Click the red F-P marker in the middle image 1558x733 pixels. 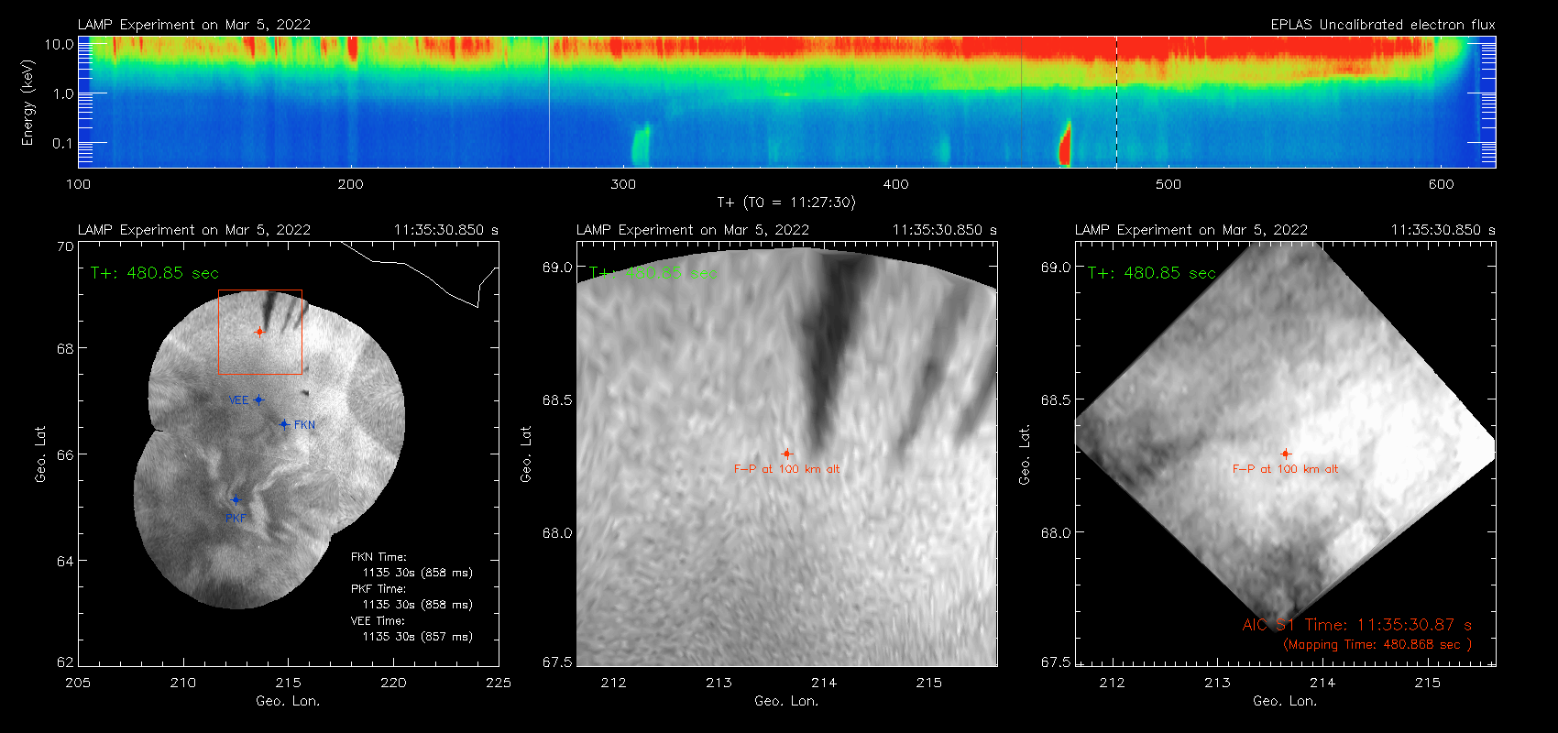click(x=786, y=454)
